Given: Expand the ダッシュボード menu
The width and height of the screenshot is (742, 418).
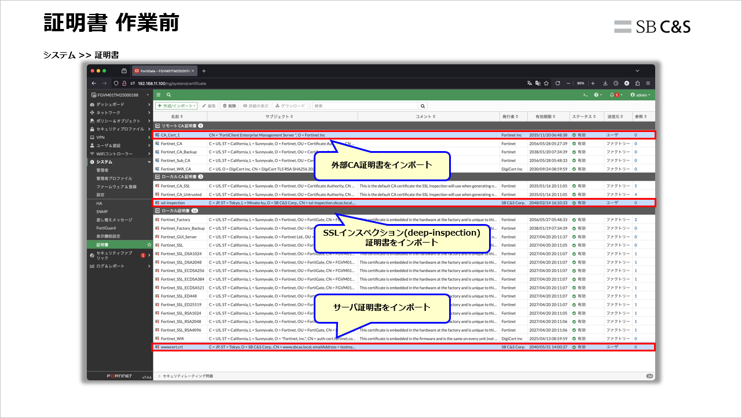Looking at the screenshot, I should click(x=120, y=104).
